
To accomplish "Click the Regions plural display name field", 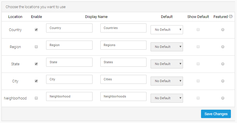I will [123, 45].
